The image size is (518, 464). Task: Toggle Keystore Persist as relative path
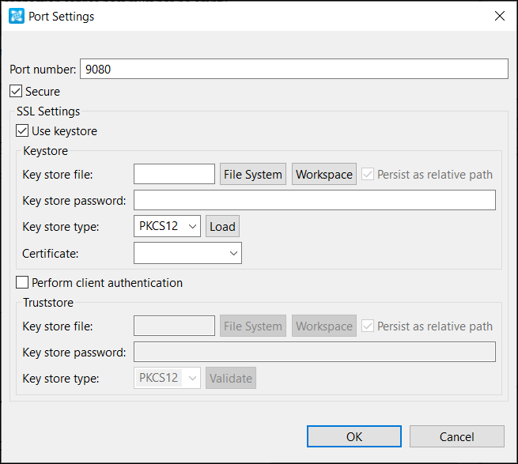[x=368, y=174]
